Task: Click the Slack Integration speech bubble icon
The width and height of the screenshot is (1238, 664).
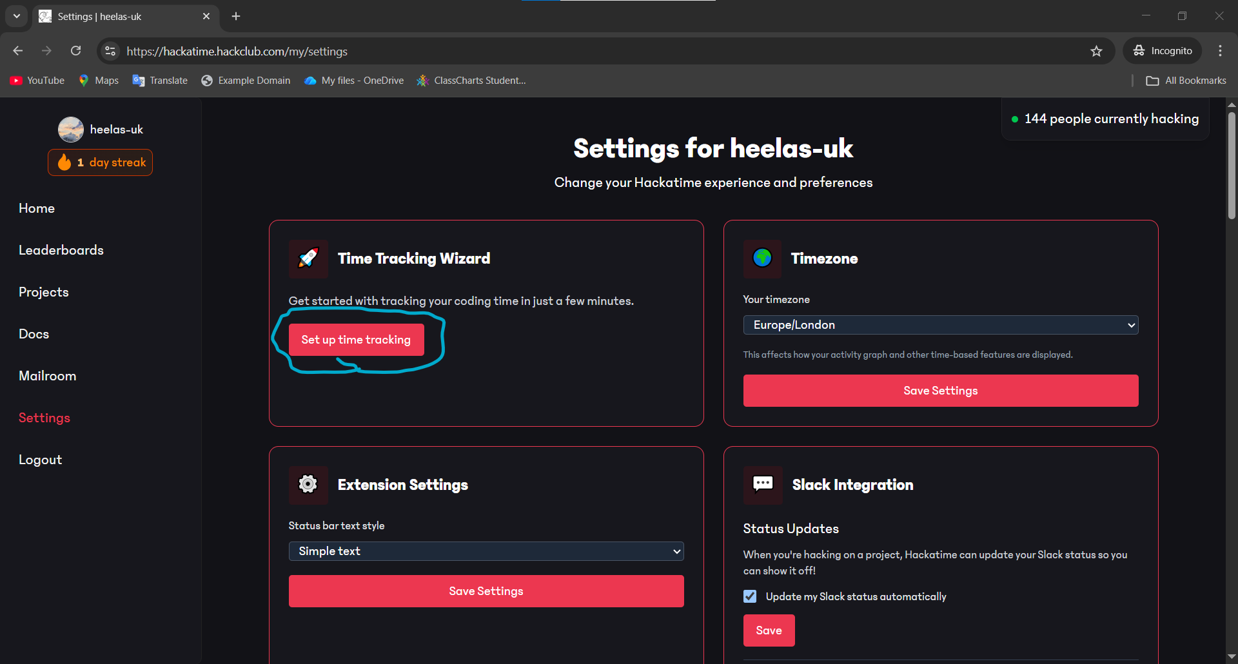Action: coord(762,485)
